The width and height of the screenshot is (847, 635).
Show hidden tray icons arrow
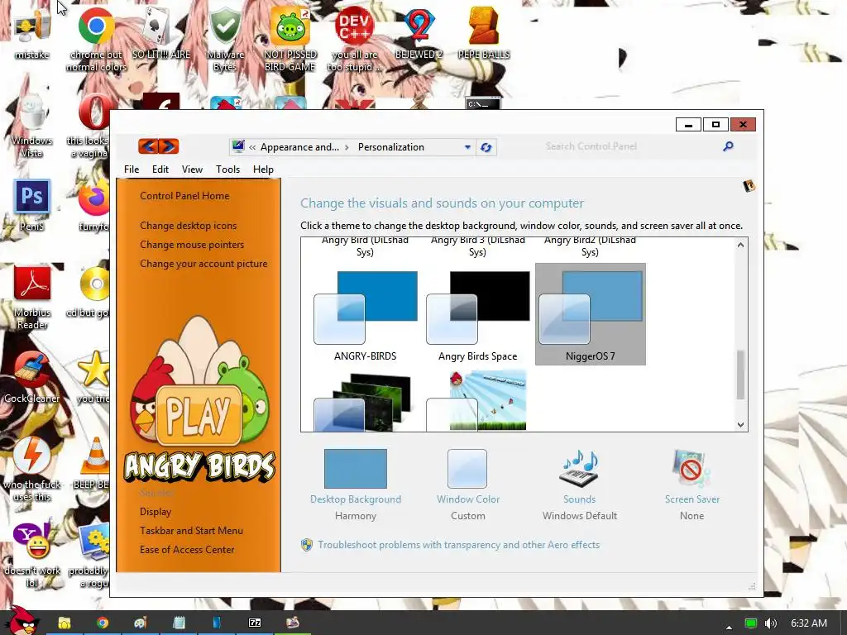coord(729,627)
